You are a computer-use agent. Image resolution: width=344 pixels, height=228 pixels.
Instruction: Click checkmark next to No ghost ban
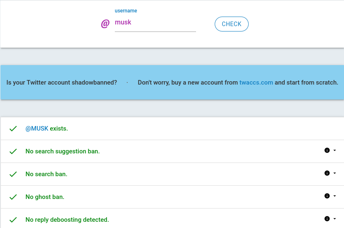13,197
